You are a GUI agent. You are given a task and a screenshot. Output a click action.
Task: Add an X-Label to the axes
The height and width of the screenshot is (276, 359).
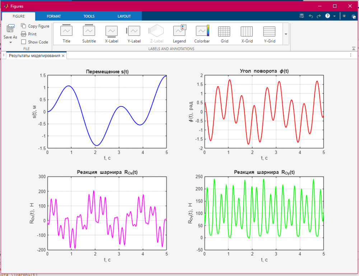[x=111, y=34]
